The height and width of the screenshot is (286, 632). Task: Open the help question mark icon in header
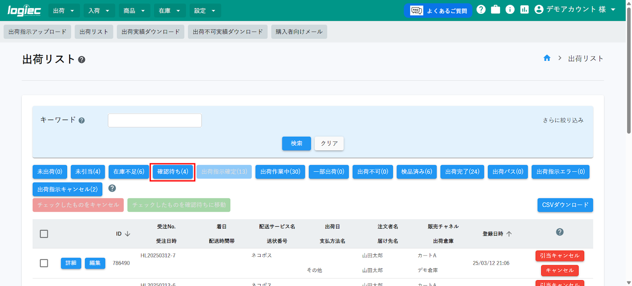tap(481, 9)
